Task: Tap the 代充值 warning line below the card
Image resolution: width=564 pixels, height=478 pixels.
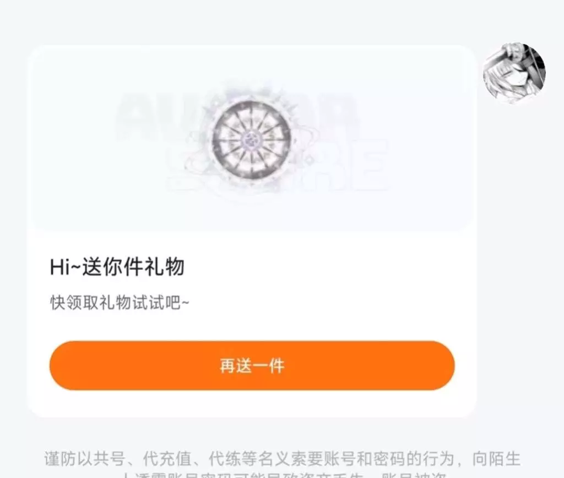Action: [283, 459]
